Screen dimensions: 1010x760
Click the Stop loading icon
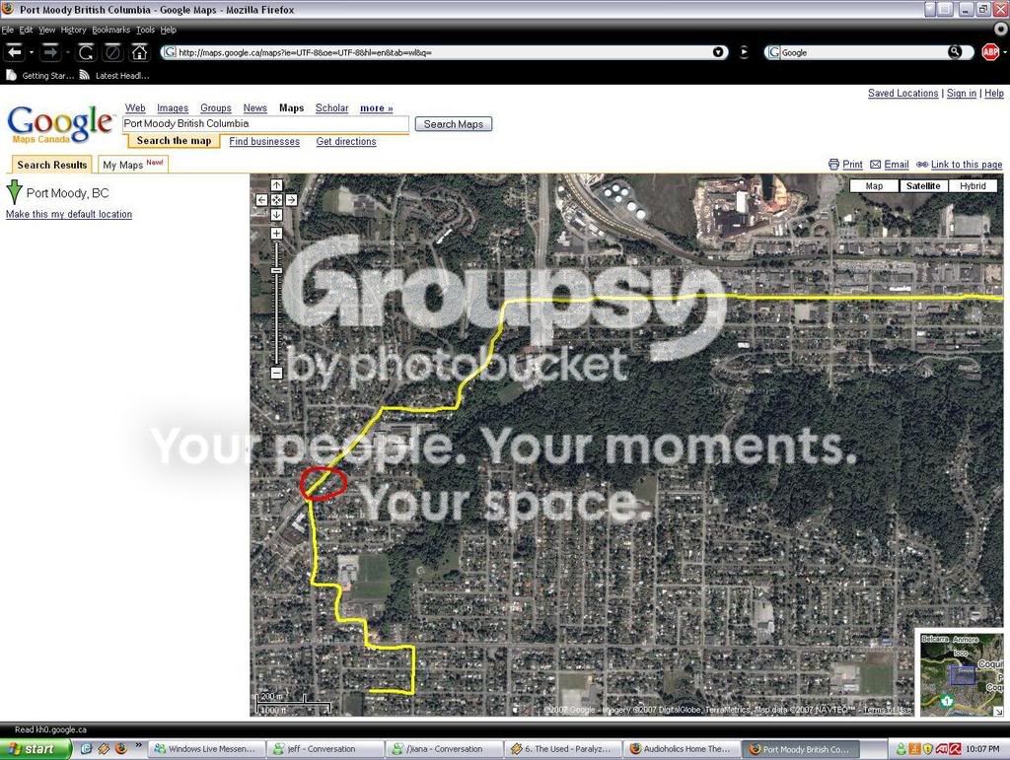click(112, 52)
